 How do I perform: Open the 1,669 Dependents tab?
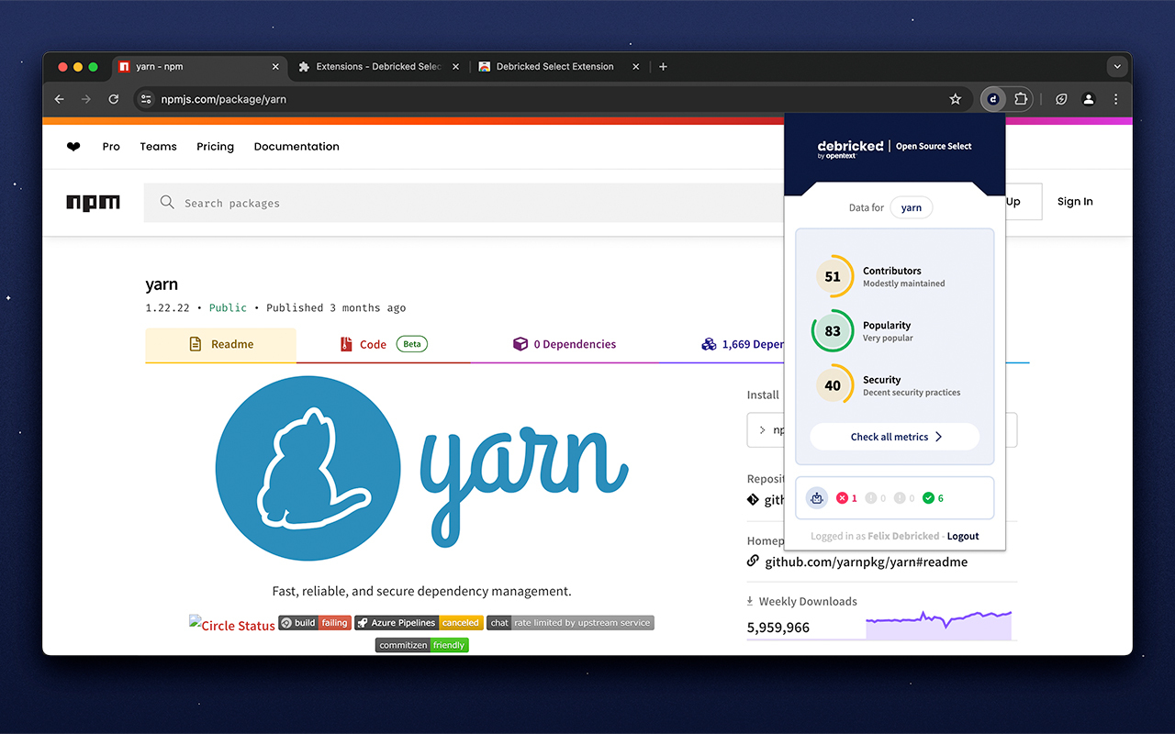click(x=742, y=345)
